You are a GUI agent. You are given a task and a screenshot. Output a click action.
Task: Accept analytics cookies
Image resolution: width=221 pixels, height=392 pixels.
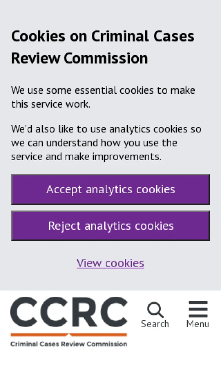click(110, 189)
